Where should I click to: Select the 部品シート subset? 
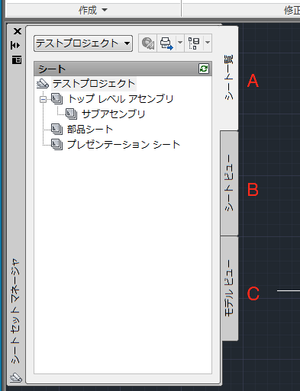tap(90, 130)
